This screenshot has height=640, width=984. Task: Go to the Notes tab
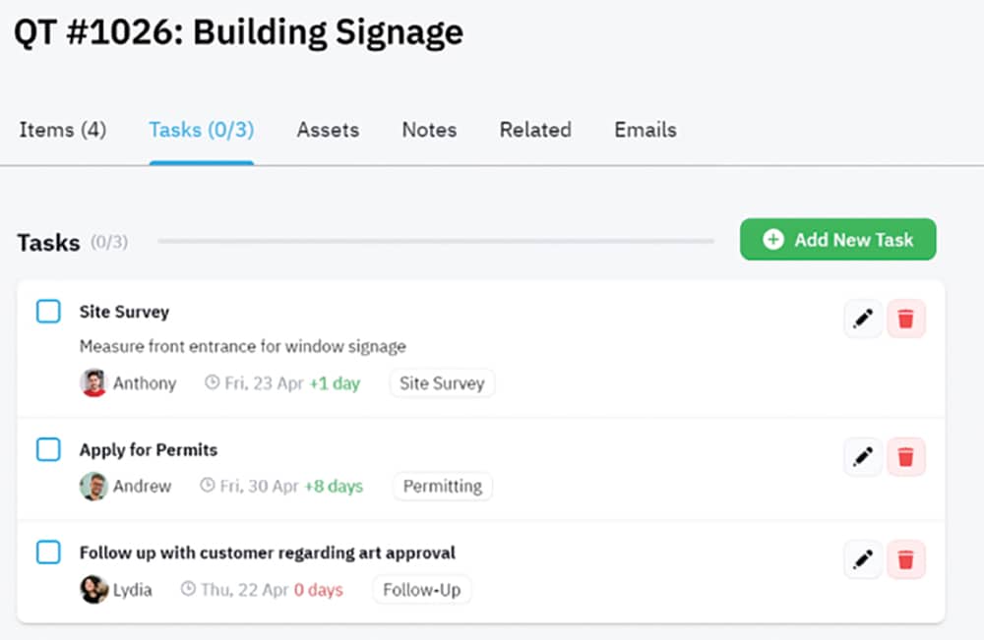[429, 130]
